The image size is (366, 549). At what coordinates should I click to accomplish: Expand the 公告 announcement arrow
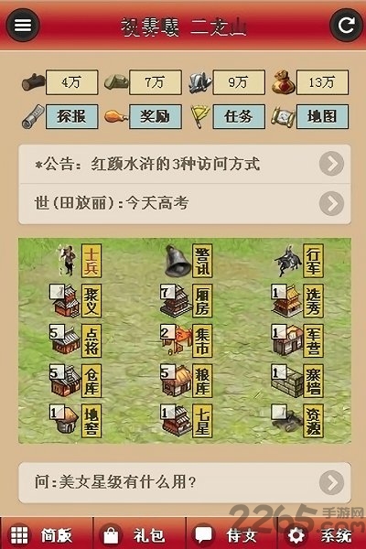(x=331, y=164)
